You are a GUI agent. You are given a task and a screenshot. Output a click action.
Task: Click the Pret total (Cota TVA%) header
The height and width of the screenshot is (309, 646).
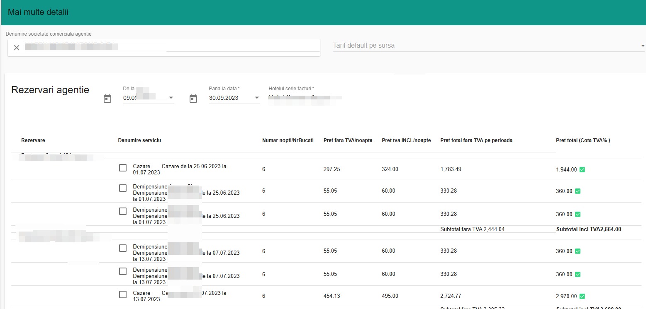tap(583, 140)
